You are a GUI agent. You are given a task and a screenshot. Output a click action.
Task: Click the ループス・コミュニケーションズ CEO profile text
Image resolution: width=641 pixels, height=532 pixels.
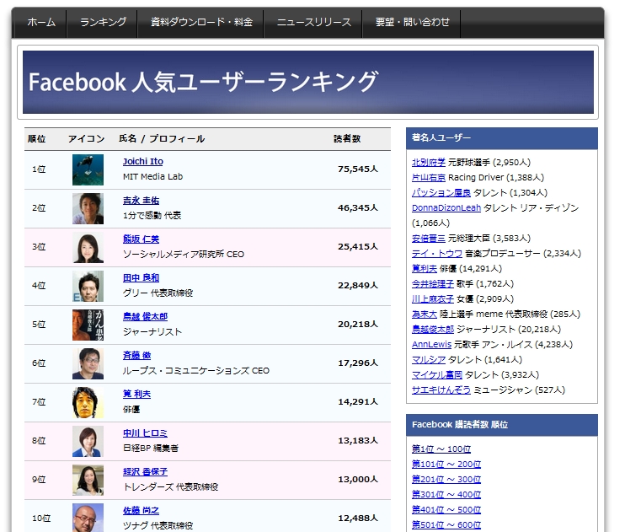[x=196, y=371]
